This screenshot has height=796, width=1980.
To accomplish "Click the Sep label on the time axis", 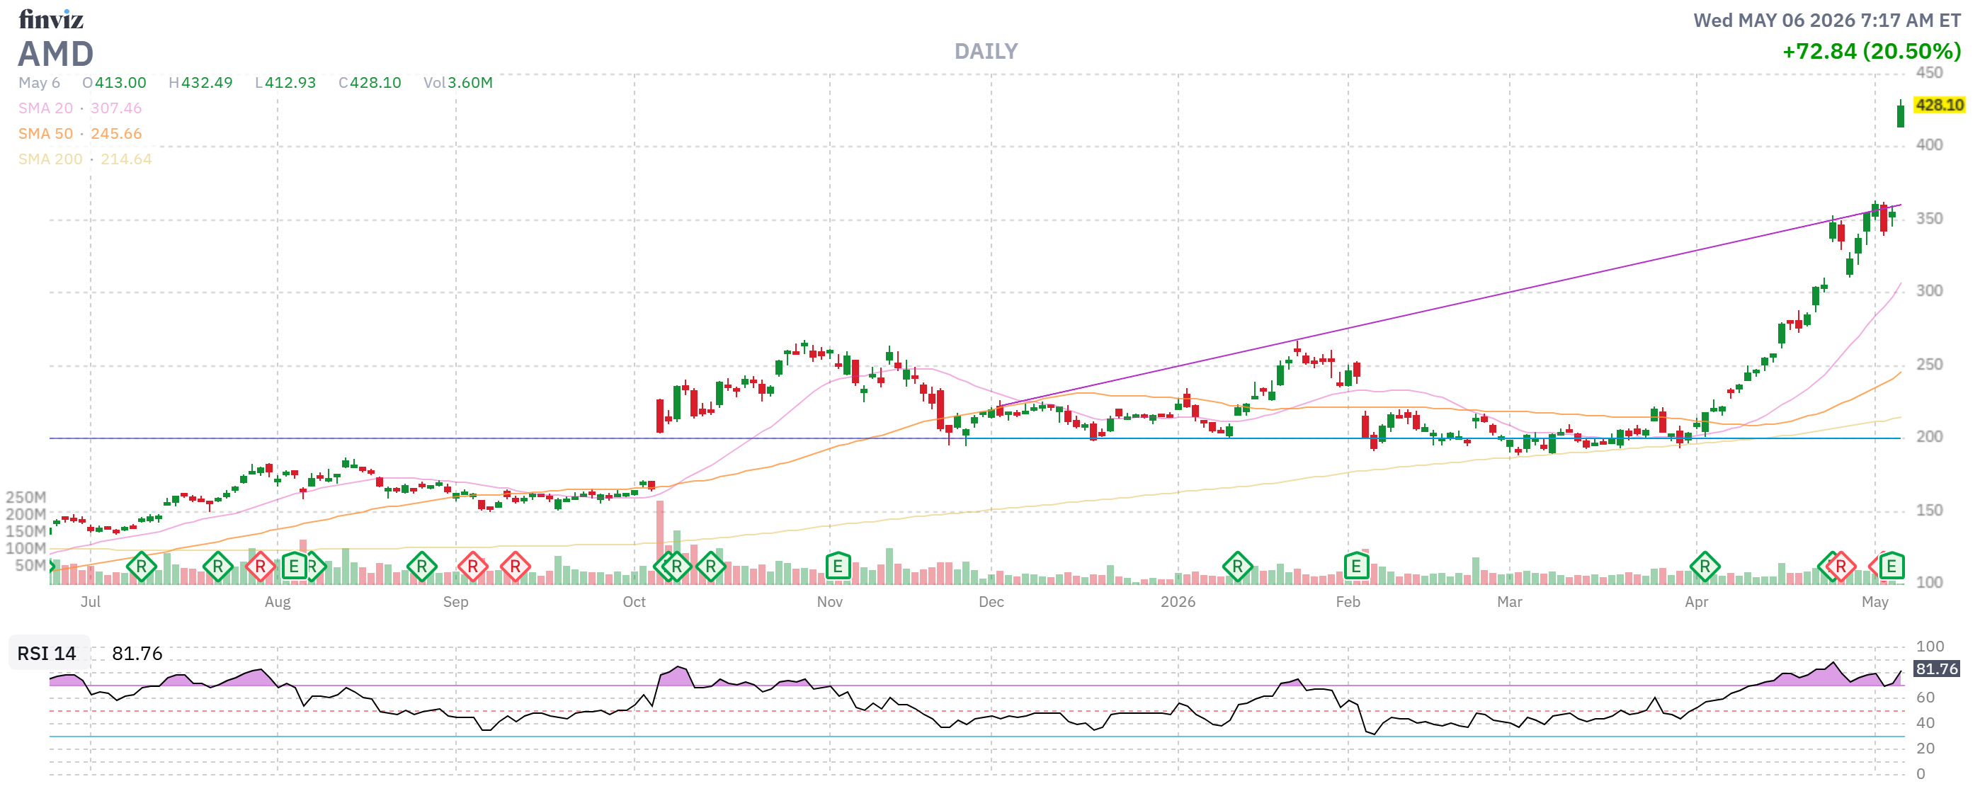I will tap(456, 603).
